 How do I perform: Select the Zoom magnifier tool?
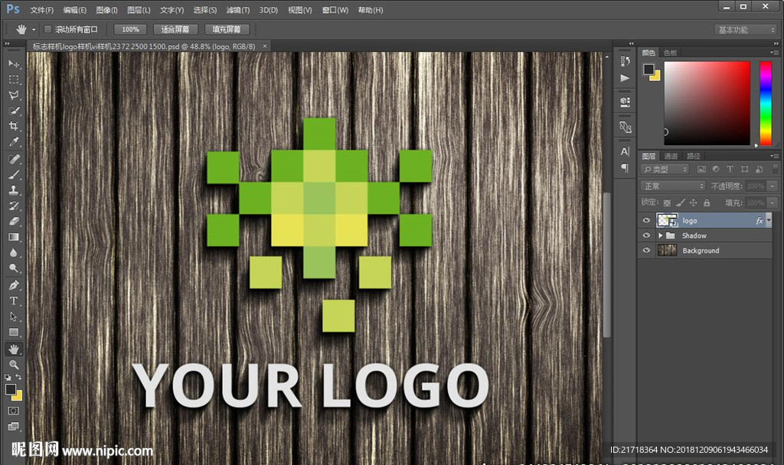pos(14,365)
